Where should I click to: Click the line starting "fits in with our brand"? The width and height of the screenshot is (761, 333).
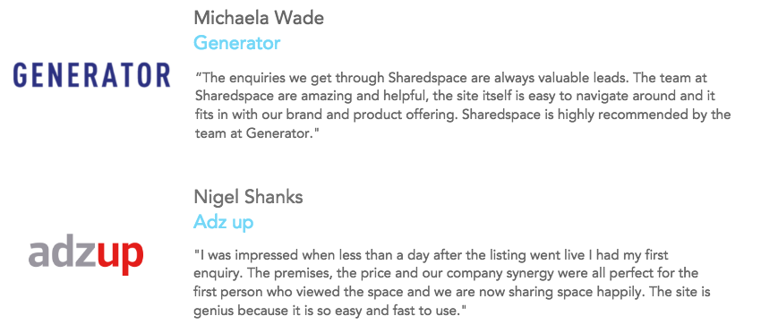tap(463, 115)
